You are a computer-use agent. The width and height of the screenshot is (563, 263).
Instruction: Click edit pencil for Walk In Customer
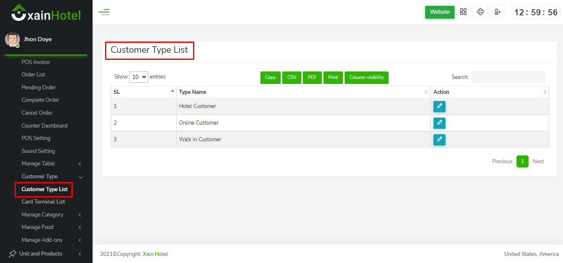coord(439,140)
